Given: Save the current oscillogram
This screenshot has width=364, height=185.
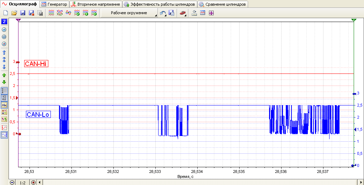Looking at the screenshot, I should (x=23, y=13).
